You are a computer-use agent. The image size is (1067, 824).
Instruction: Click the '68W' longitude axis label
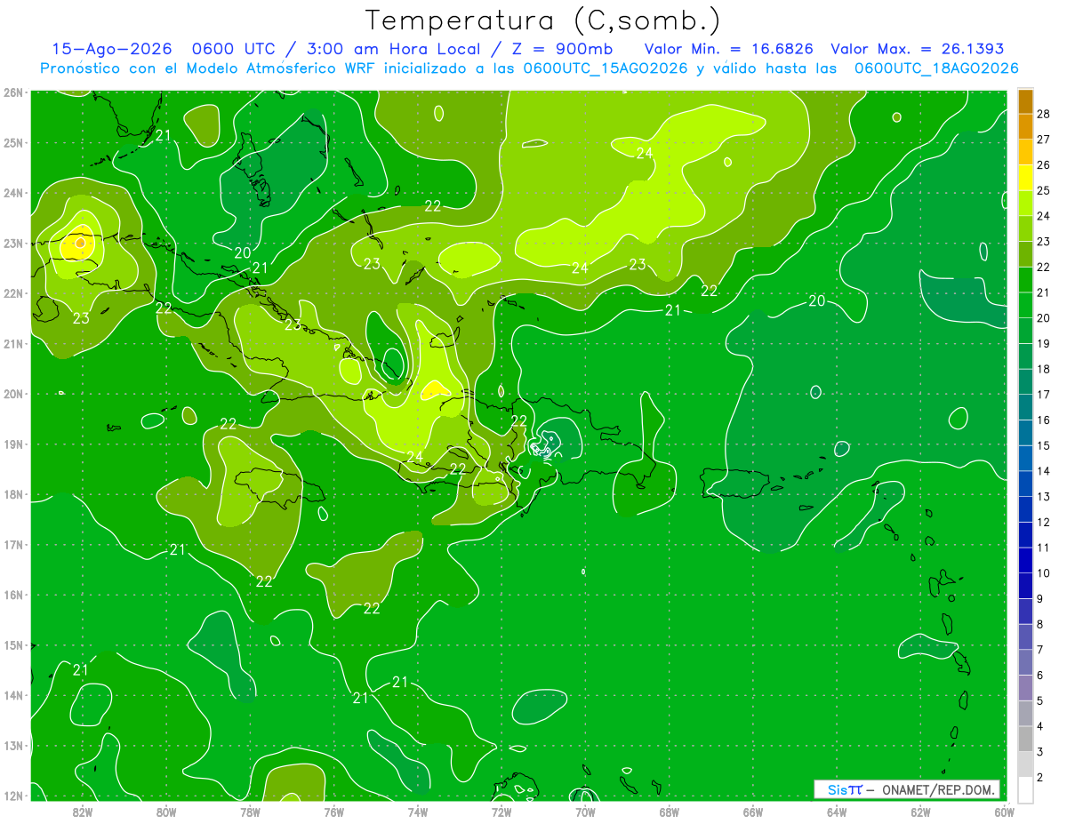coord(669,812)
